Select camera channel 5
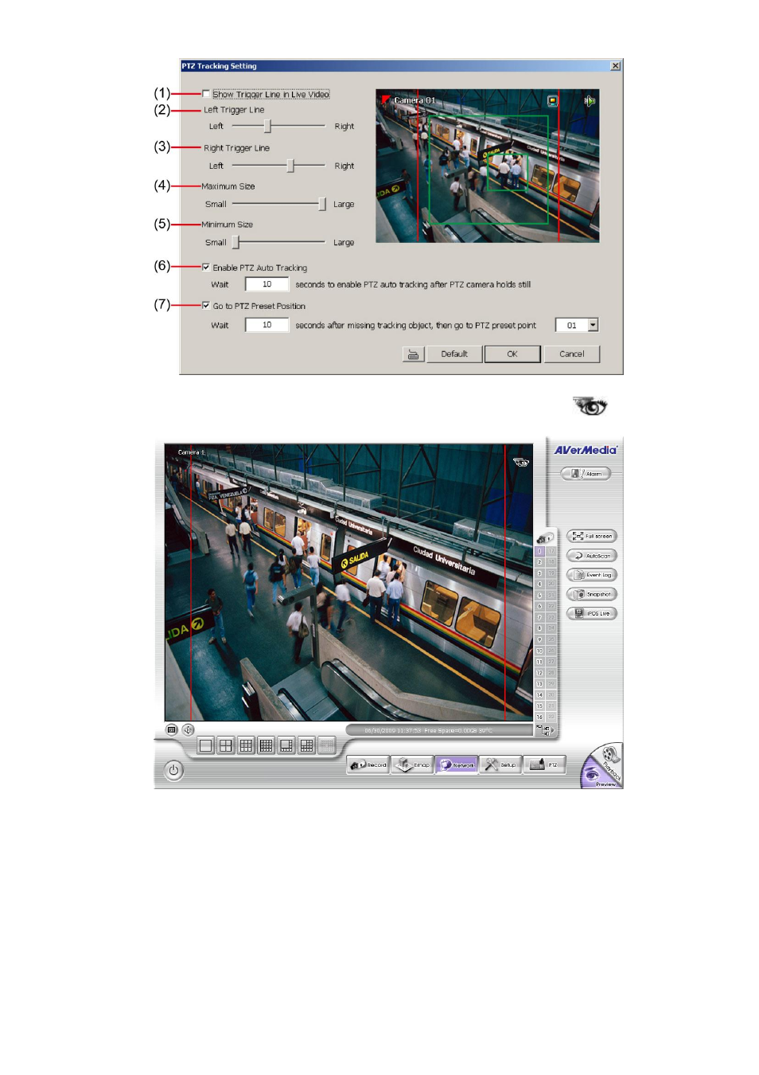The height and width of the screenshot is (1075, 759). (539, 596)
